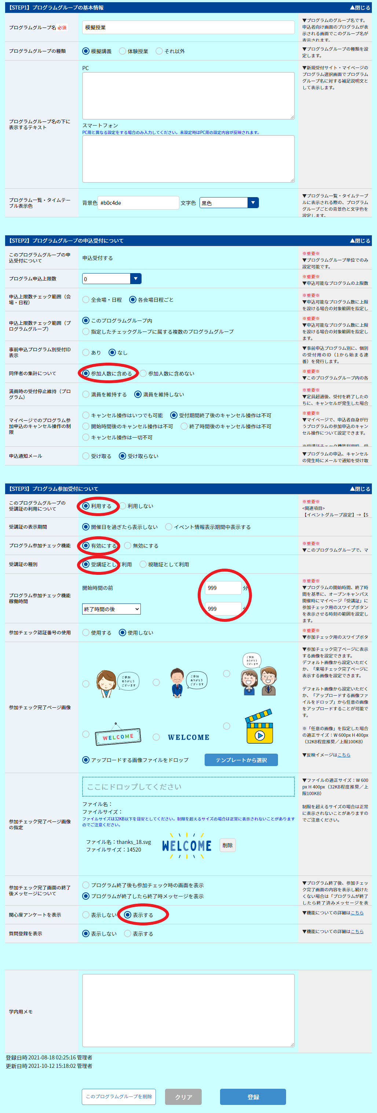
Task: Click the テンプレートから選択 button
Action: click(241, 760)
